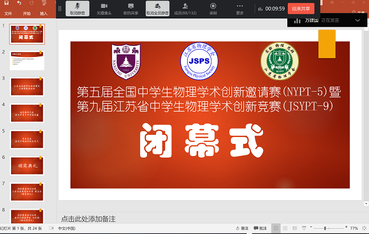Viewport: 369px width, 234px height.
Task: Click the NYPT-5 competition title line
Action: click(x=209, y=92)
